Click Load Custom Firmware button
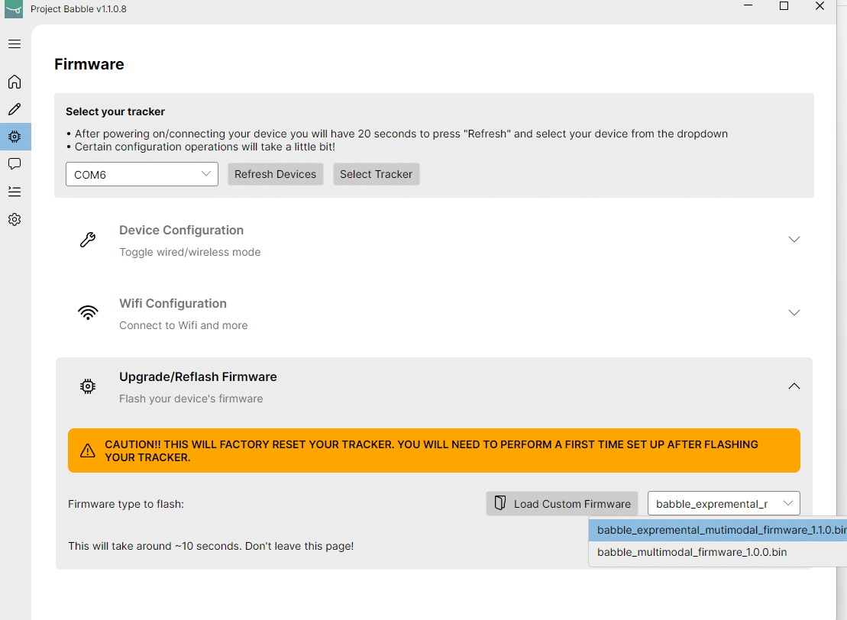The height and width of the screenshot is (620, 847). coord(562,503)
